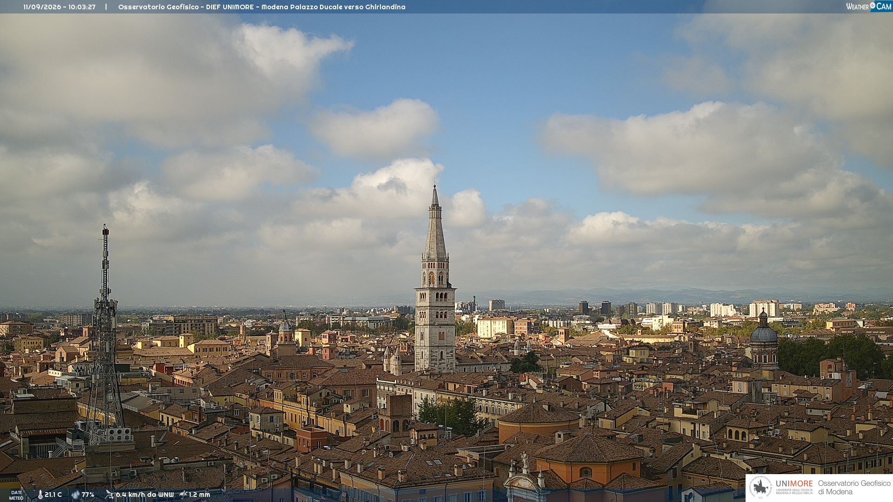893x502 pixels.
Task: Click the Osservatorio Geofisico di Modena caption
Action: [854, 488]
